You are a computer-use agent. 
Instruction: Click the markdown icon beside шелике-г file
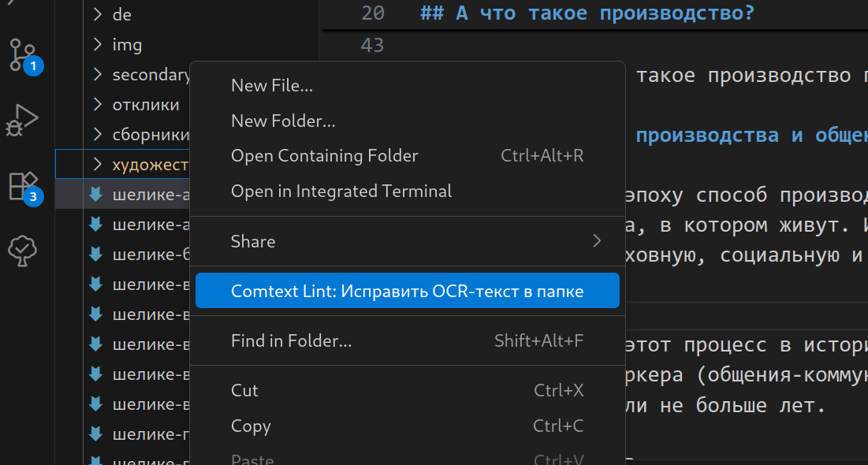pyautogui.click(x=97, y=434)
